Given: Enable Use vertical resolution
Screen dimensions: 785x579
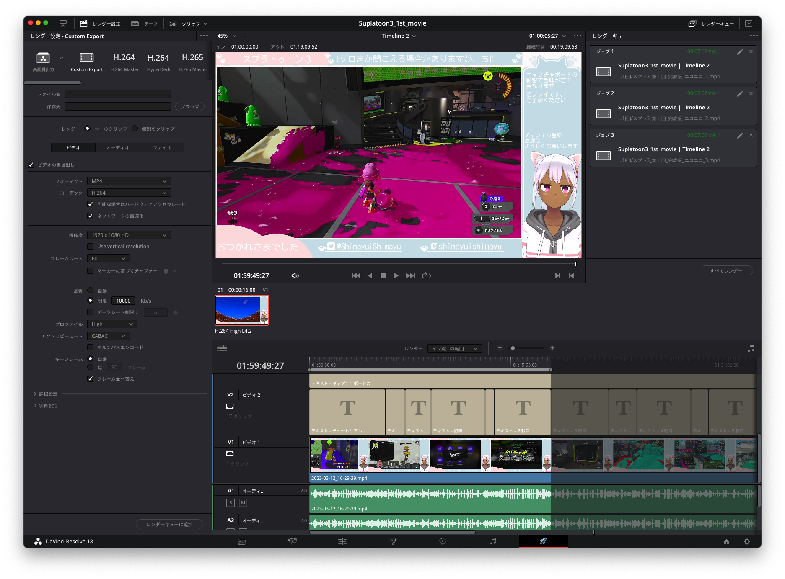Looking at the screenshot, I should point(91,246).
